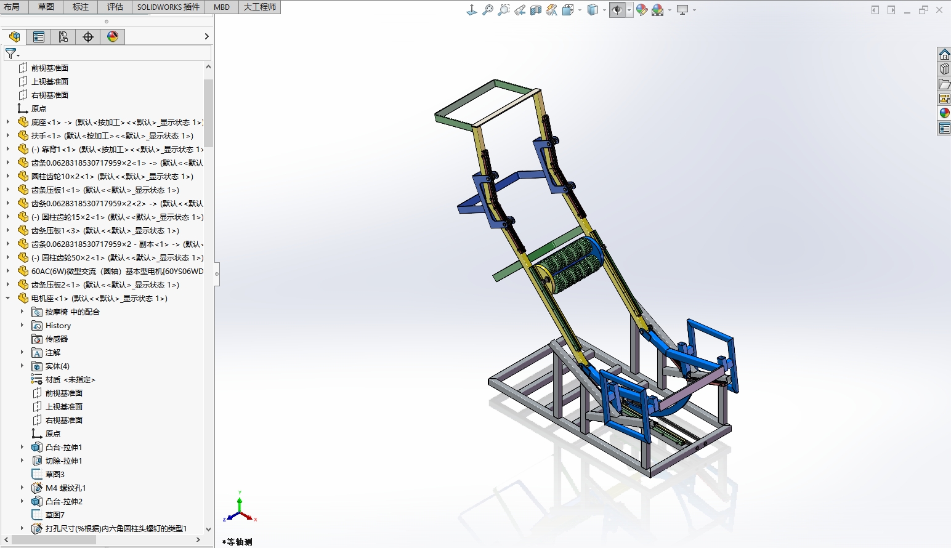Screen dimensions: 951x548
Task: Open the 标注 ribbon tab
Action: [80, 7]
